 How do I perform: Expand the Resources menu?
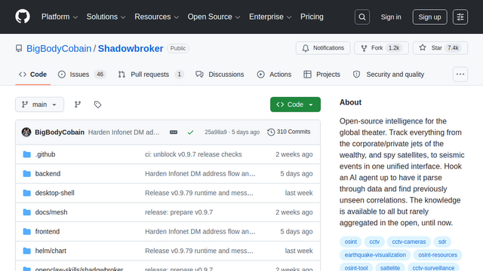156,17
